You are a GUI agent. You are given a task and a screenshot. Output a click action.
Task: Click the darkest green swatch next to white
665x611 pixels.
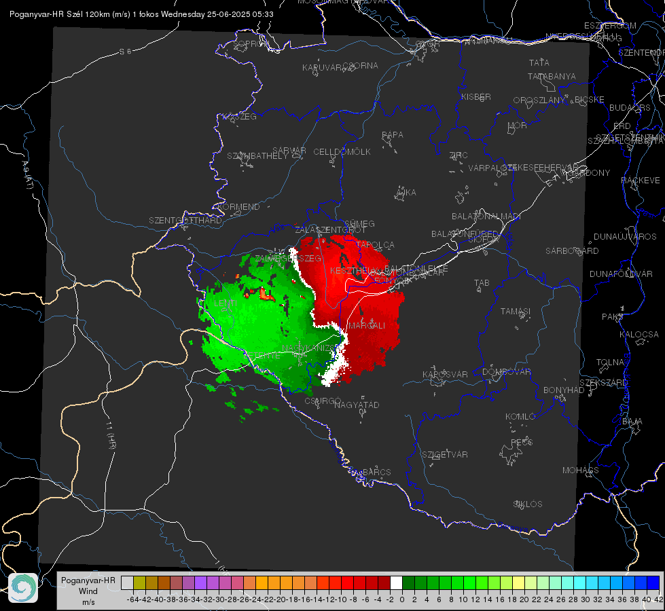point(408,582)
